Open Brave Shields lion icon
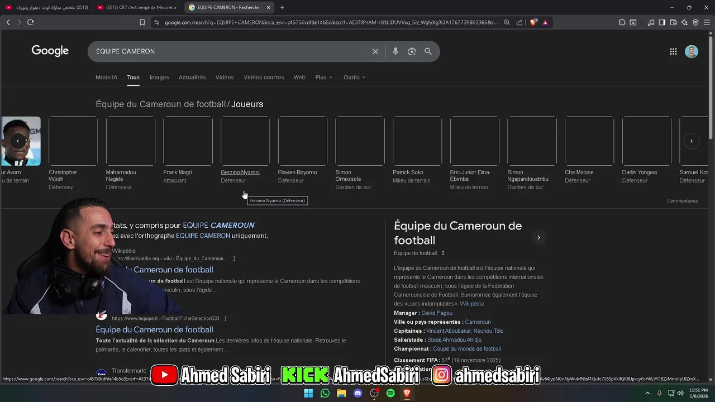This screenshot has height=402, width=715. [533, 22]
